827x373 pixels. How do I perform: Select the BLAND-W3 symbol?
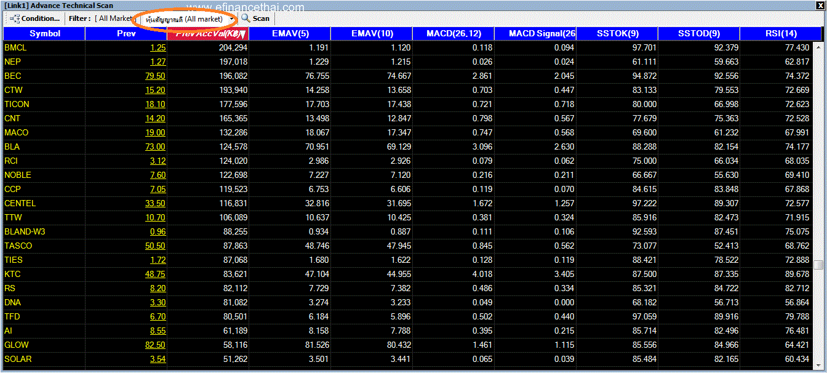25,231
